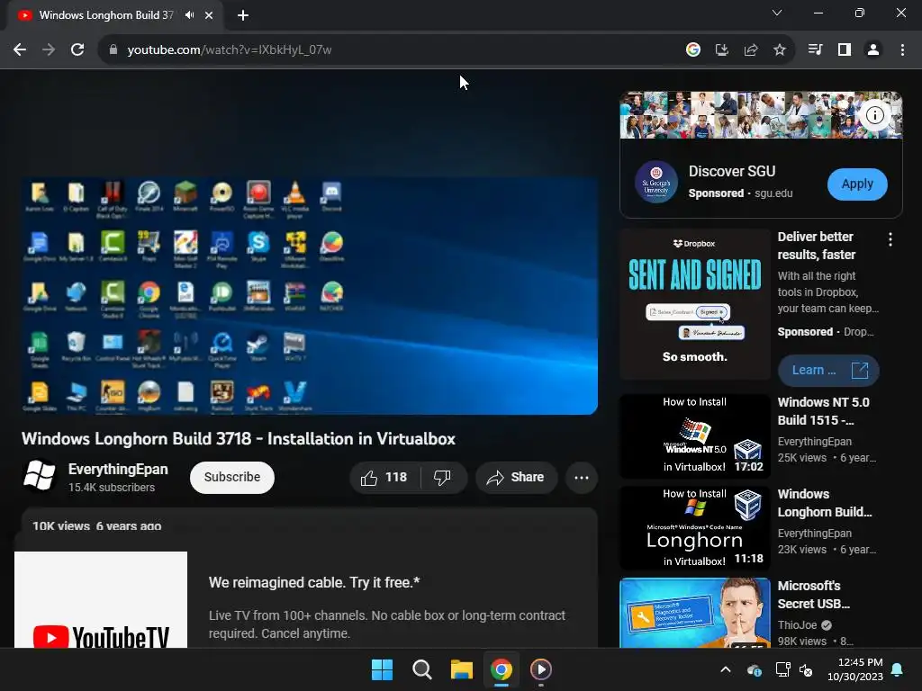The width and height of the screenshot is (922, 691).
Task: Toggle the browser side panel icon
Action: click(x=845, y=50)
